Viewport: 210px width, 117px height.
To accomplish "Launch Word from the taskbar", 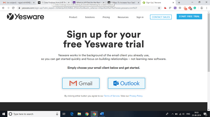I will point(102,114).
